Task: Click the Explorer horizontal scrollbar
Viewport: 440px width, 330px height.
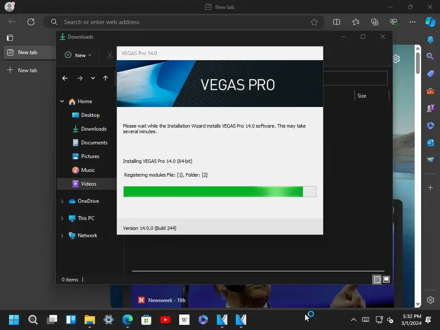Action: 258,271
